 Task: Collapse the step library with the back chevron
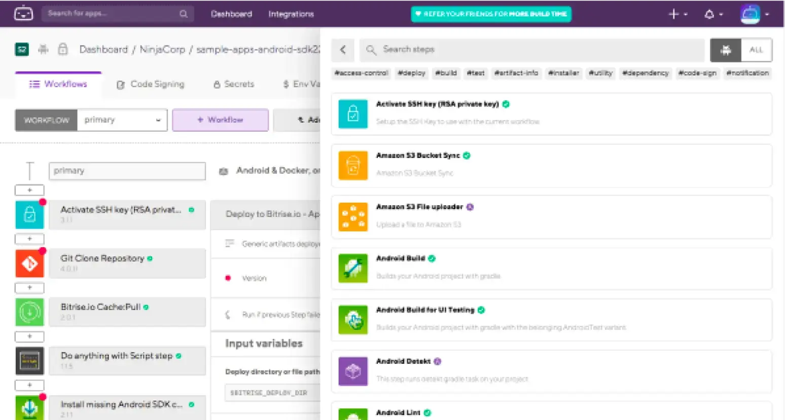click(x=342, y=50)
